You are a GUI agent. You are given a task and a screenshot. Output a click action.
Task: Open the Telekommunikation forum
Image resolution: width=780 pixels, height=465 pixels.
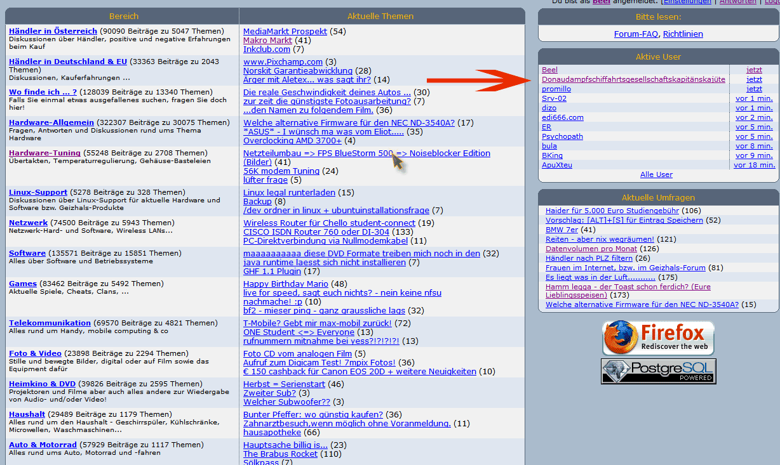[50, 323]
